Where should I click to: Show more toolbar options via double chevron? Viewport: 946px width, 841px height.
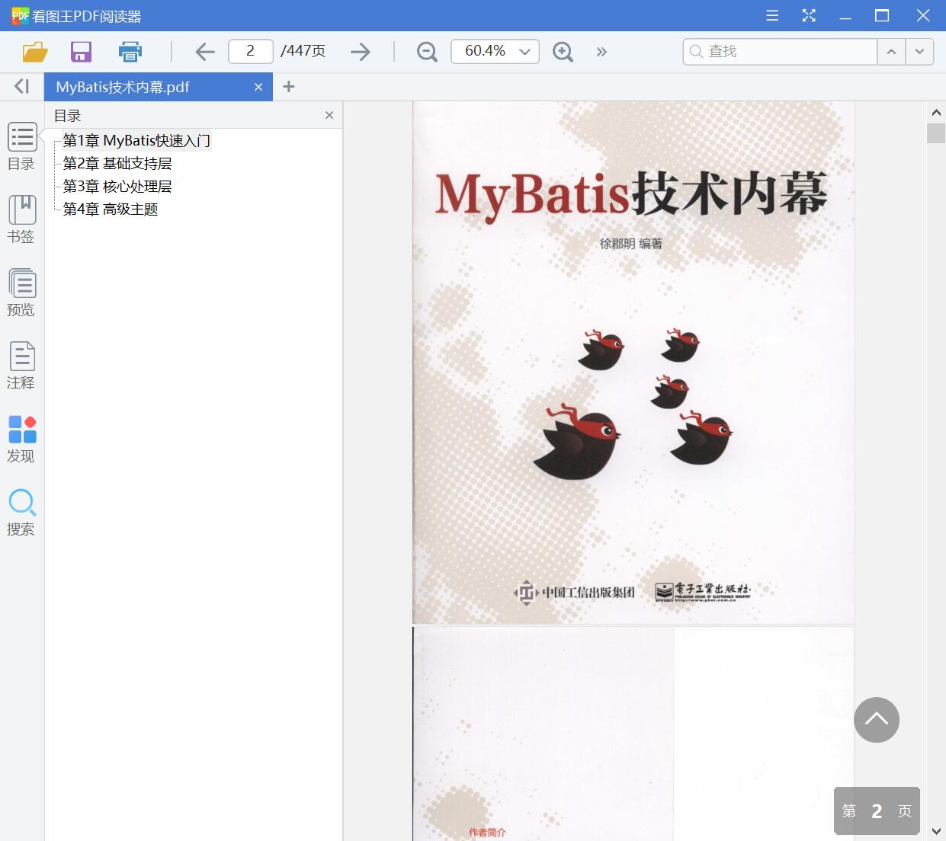click(x=601, y=51)
